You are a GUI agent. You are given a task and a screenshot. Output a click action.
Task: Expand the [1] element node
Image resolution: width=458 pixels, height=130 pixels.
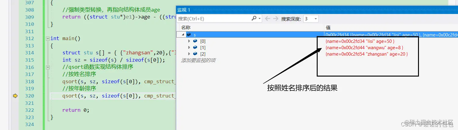pyautogui.click(x=189, y=47)
